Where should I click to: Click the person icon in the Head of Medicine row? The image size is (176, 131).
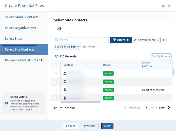coord(65,90)
